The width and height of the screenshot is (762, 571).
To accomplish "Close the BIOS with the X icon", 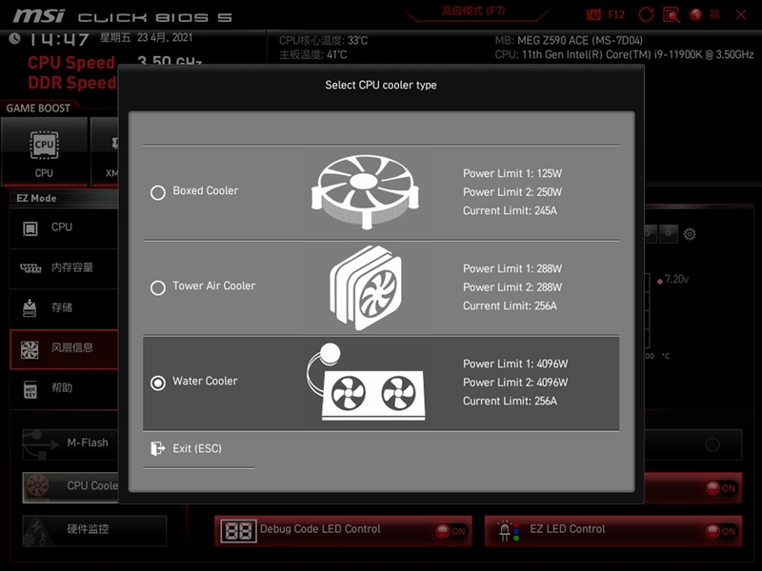I will click(x=741, y=14).
